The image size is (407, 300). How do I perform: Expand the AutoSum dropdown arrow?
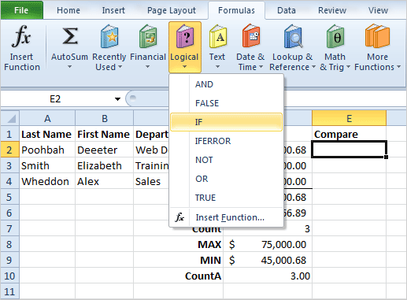pos(69,67)
